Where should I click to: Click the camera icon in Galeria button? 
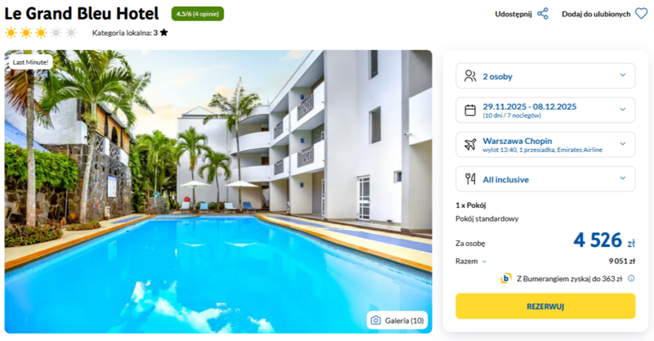pyautogui.click(x=376, y=321)
